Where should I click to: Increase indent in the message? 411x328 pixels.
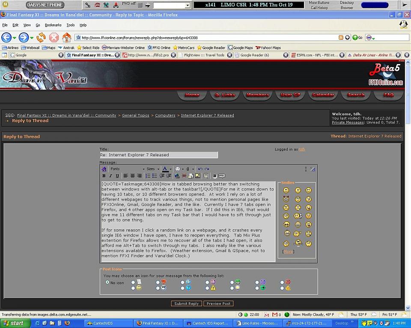169,176
